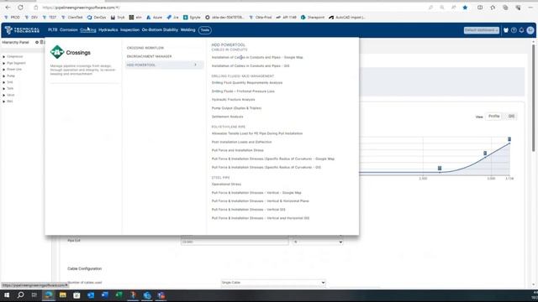This screenshot has width=538, height=302.
Task: Click the Technical Toolboxes logo
Action: click(22, 30)
